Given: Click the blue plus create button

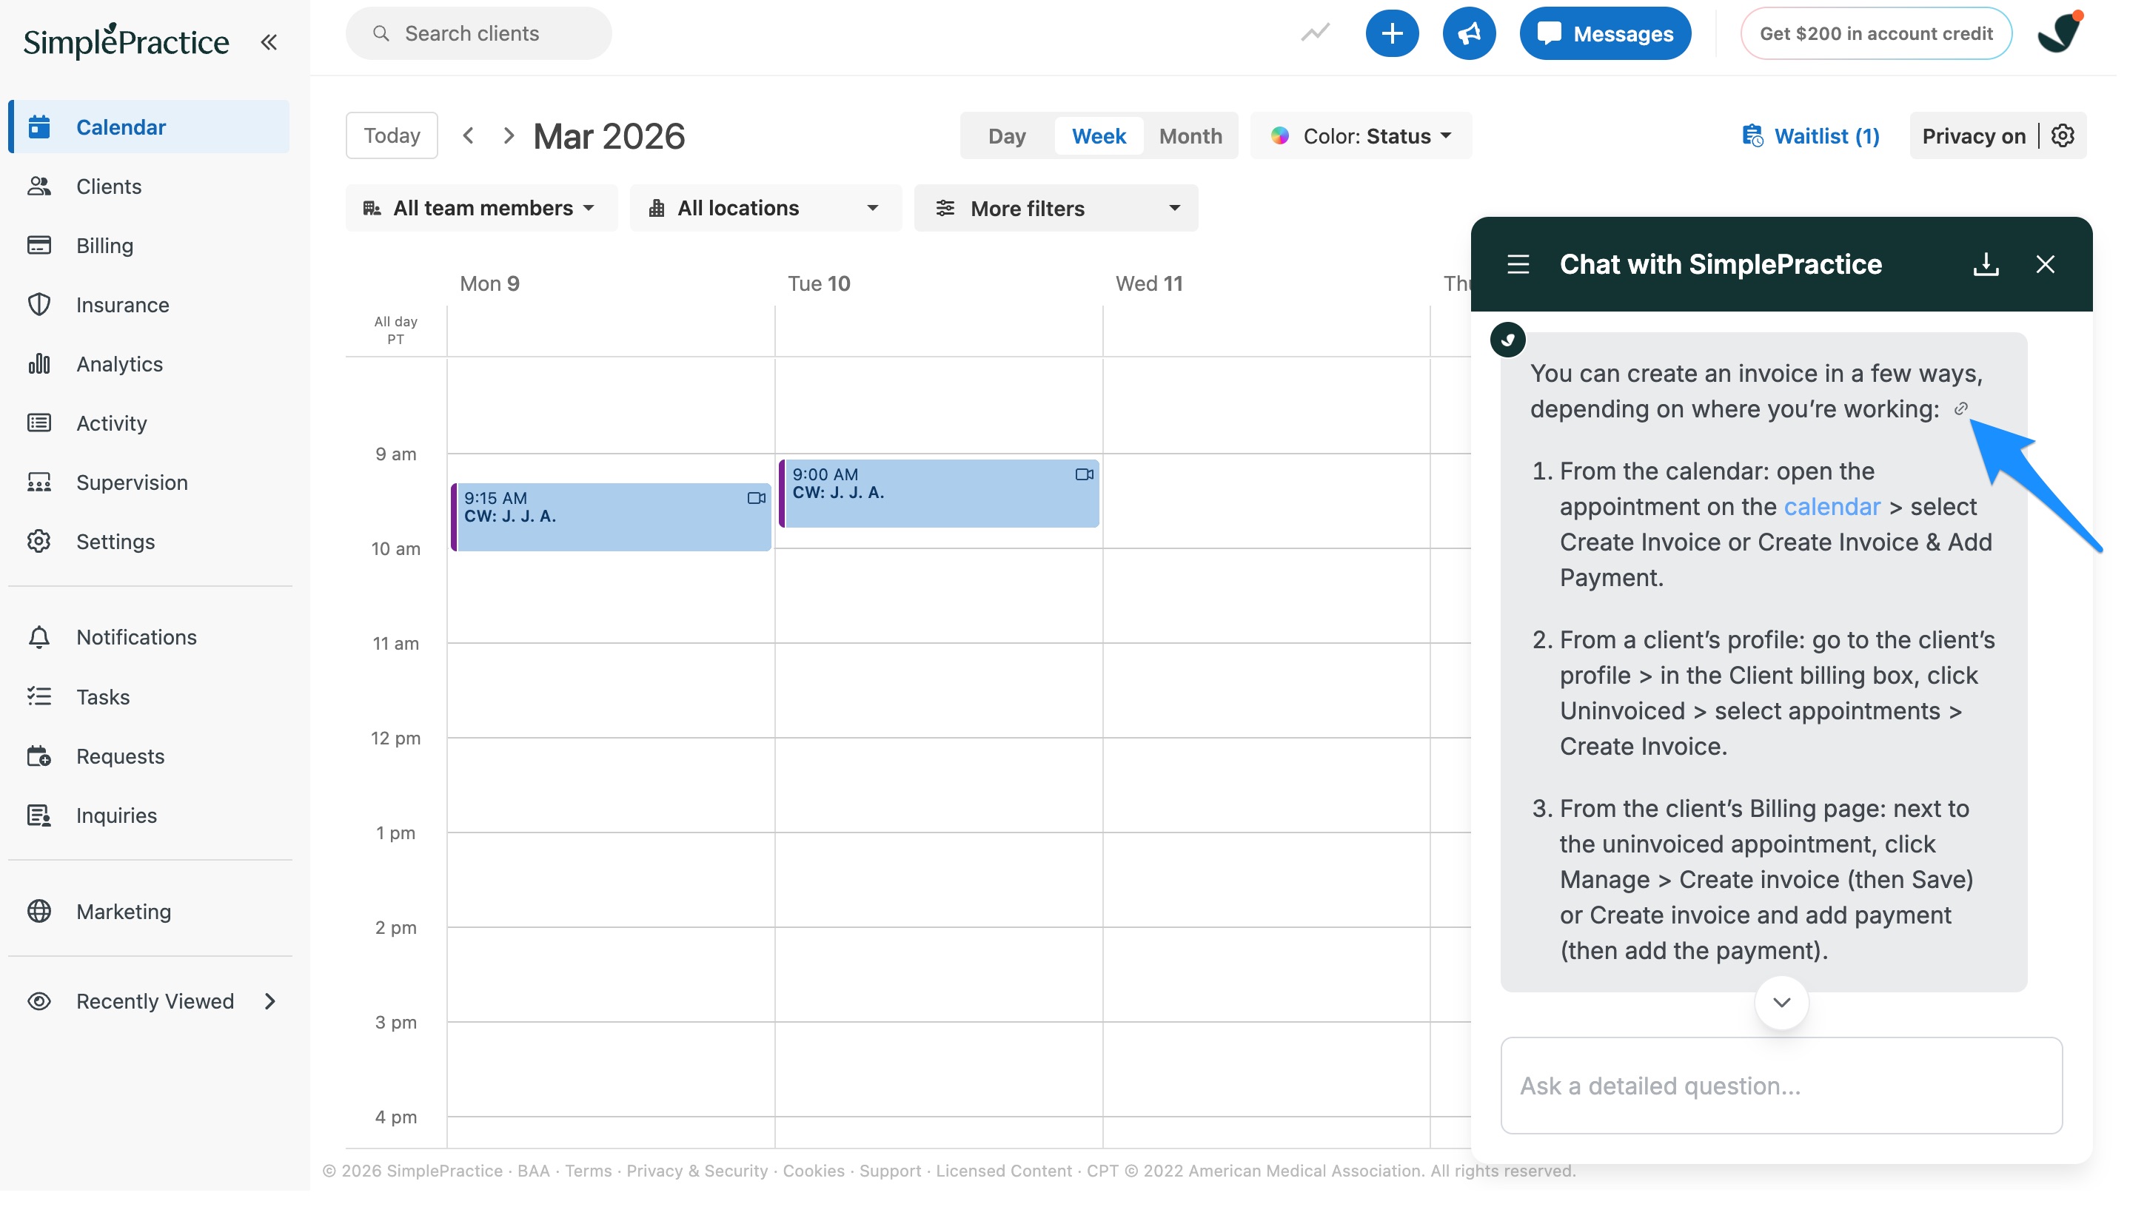Looking at the screenshot, I should pos(1392,33).
